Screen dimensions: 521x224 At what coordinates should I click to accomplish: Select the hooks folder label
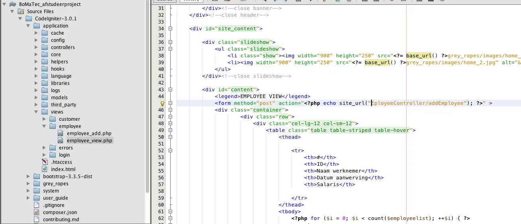pyautogui.click(x=58, y=69)
